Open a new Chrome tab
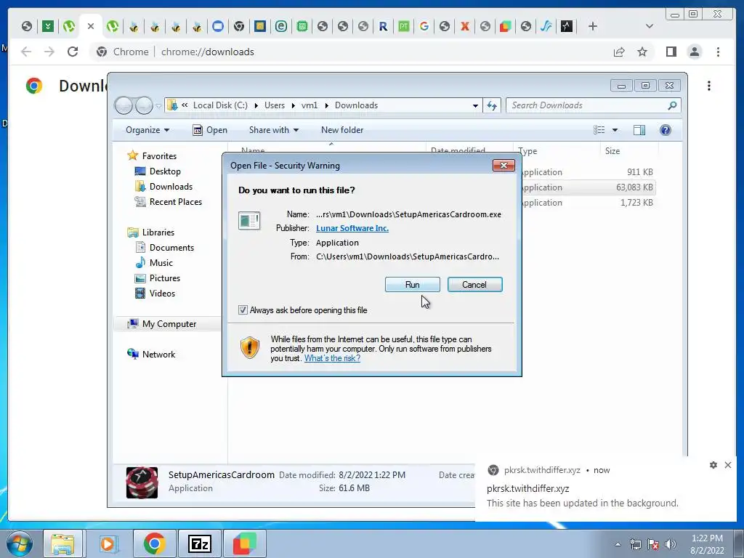The height and width of the screenshot is (558, 744). 593,27
